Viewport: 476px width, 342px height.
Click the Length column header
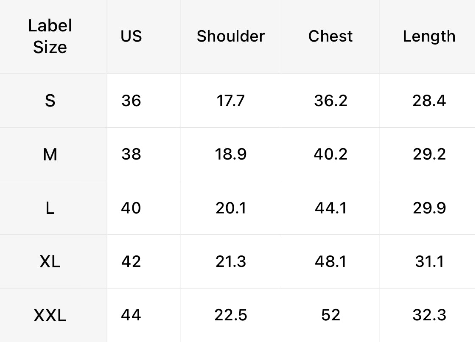coord(429,36)
